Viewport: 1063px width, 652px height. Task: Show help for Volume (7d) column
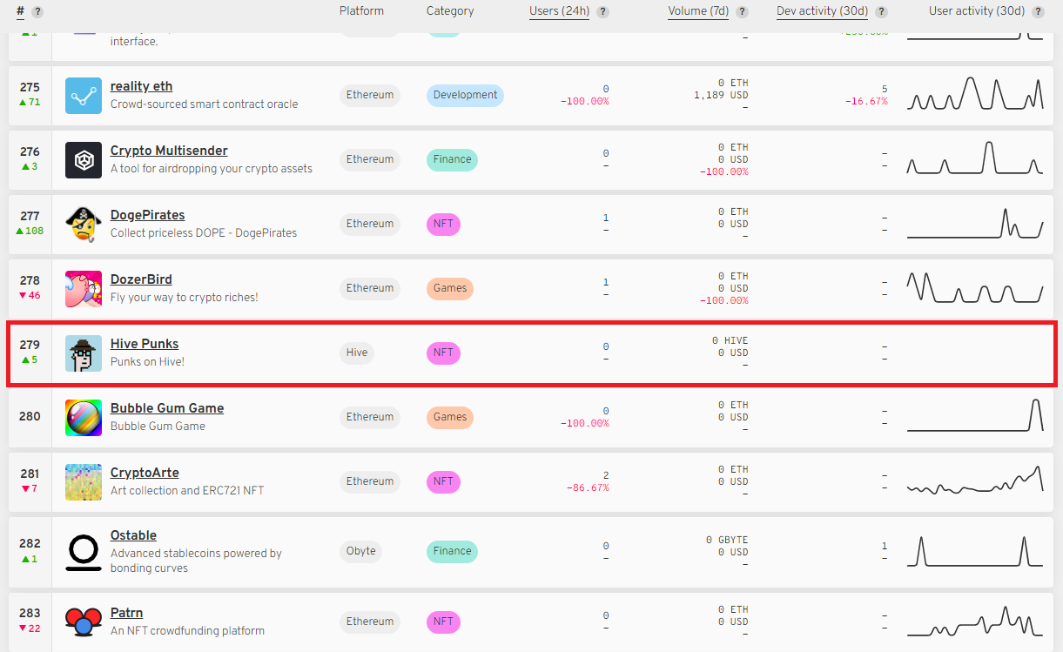742,12
